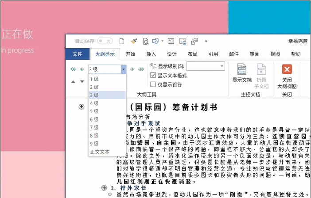Open dropdown arrow next to shapes icon
This screenshot has height=198, width=311.
point(162,41)
